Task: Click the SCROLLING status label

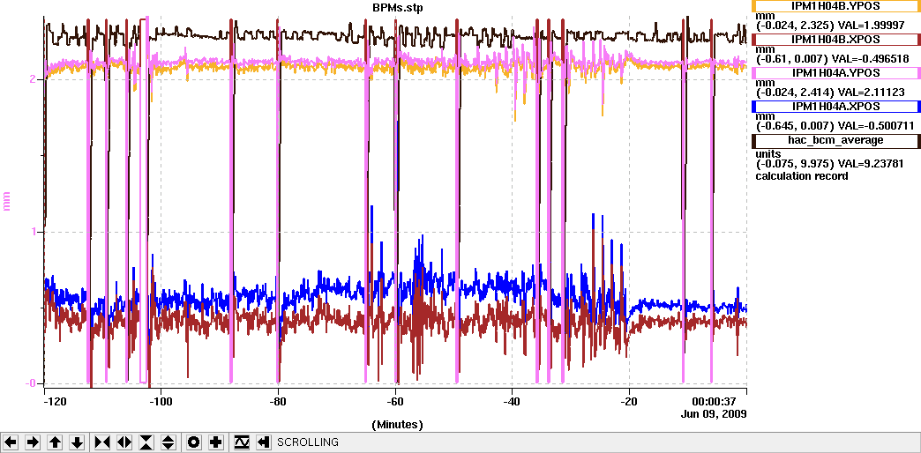Action: (x=308, y=442)
